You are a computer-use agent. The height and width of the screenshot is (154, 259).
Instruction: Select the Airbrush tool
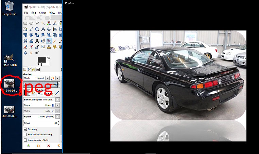pyautogui.click(x=31, y=47)
